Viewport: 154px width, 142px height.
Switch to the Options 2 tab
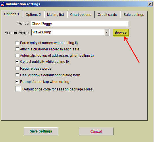[33, 15]
